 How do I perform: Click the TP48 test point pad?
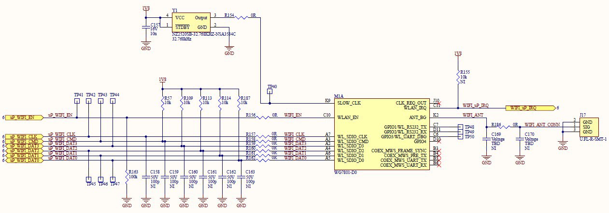(x=459, y=127)
